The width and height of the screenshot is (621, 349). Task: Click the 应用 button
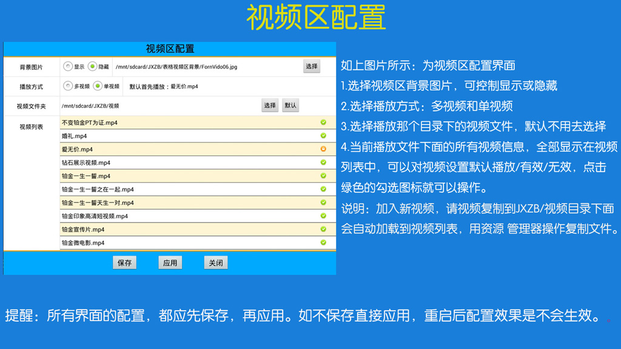(x=170, y=263)
